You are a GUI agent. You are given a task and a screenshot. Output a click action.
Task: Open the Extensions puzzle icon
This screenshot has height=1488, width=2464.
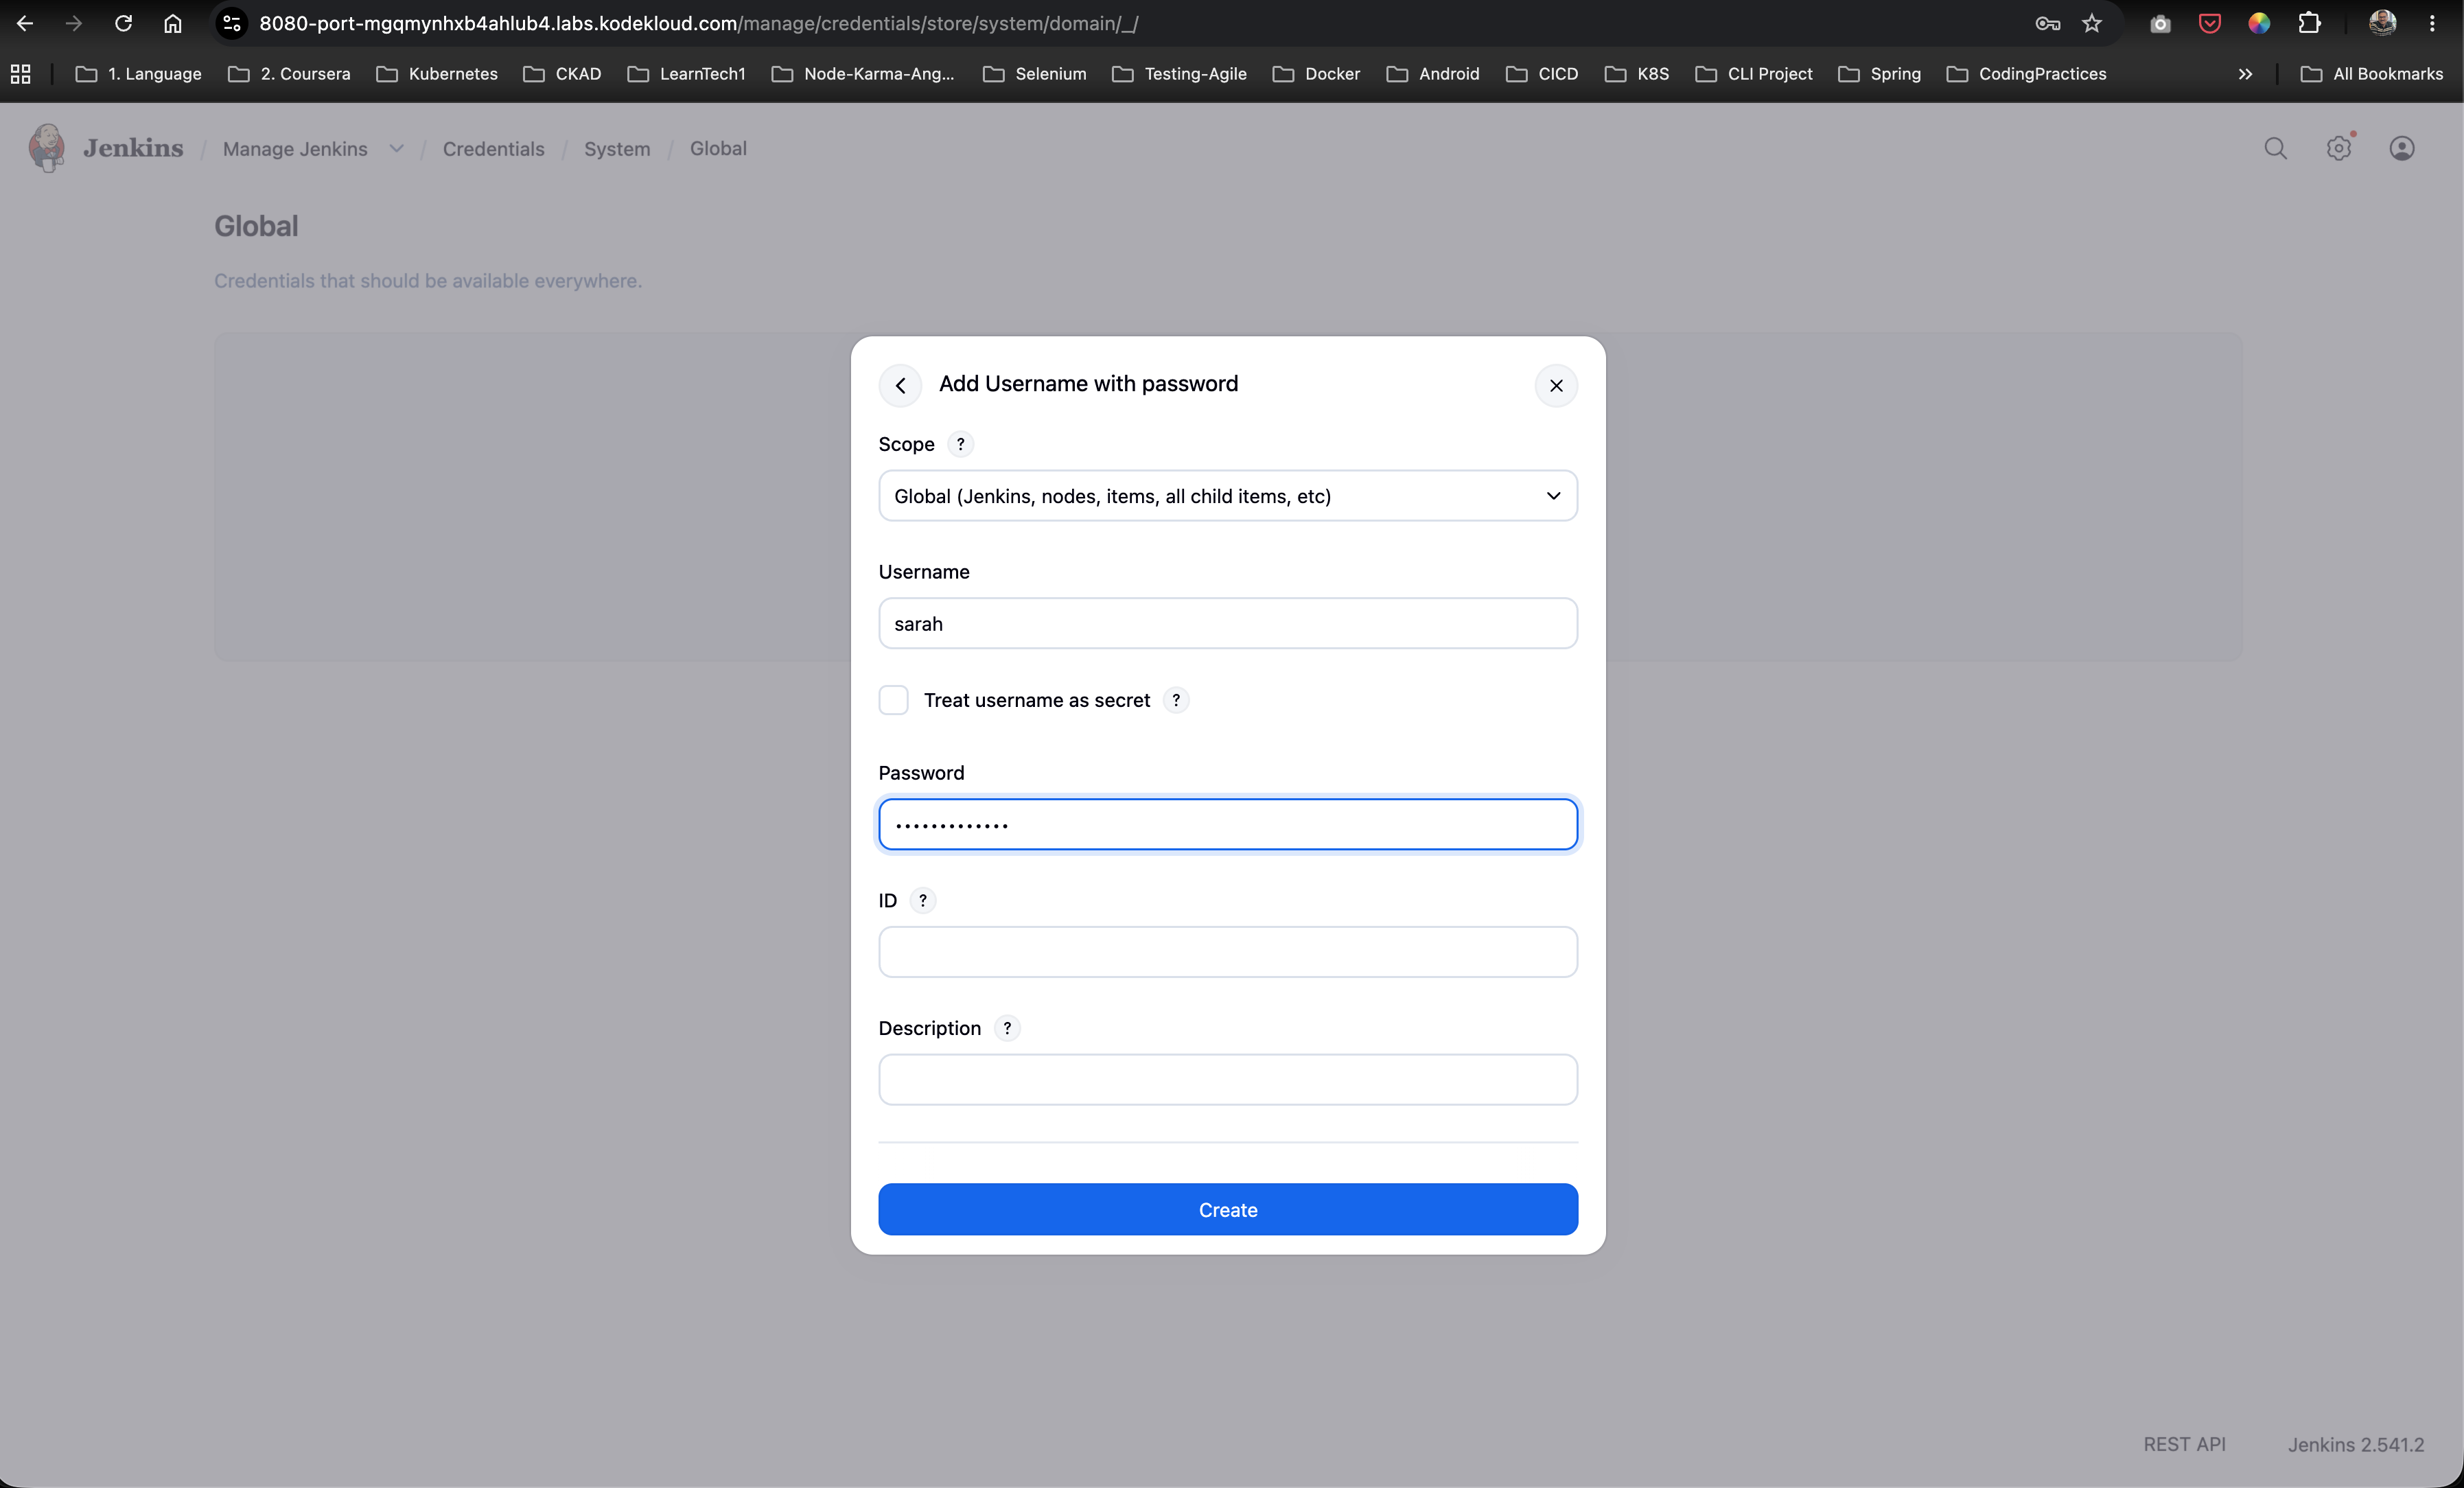pos(2309,23)
